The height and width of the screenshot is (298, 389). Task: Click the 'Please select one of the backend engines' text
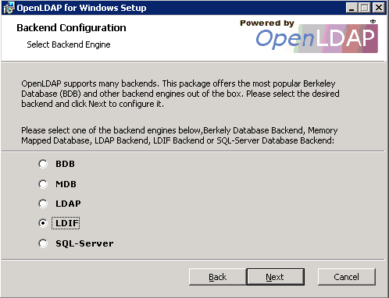click(x=180, y=135)
